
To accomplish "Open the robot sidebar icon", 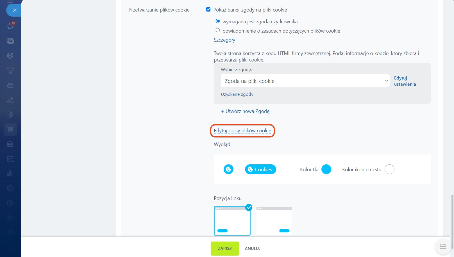I will click(x=10, y=85).
